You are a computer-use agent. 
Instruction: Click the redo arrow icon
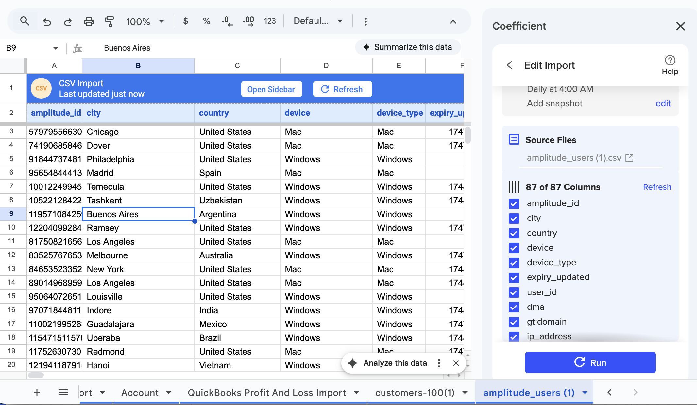[x=68, y=22]
